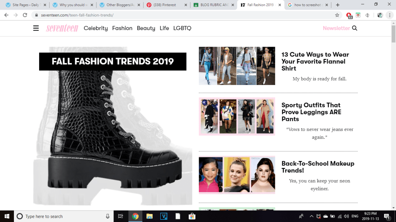Click the pink Newsletter link
396x222 pixels.
[x=336, y=28]
